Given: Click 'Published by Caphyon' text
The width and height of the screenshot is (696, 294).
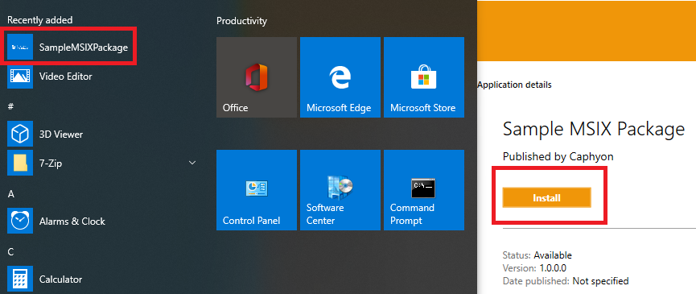Looking at the screenshot, I should [558, 156].
